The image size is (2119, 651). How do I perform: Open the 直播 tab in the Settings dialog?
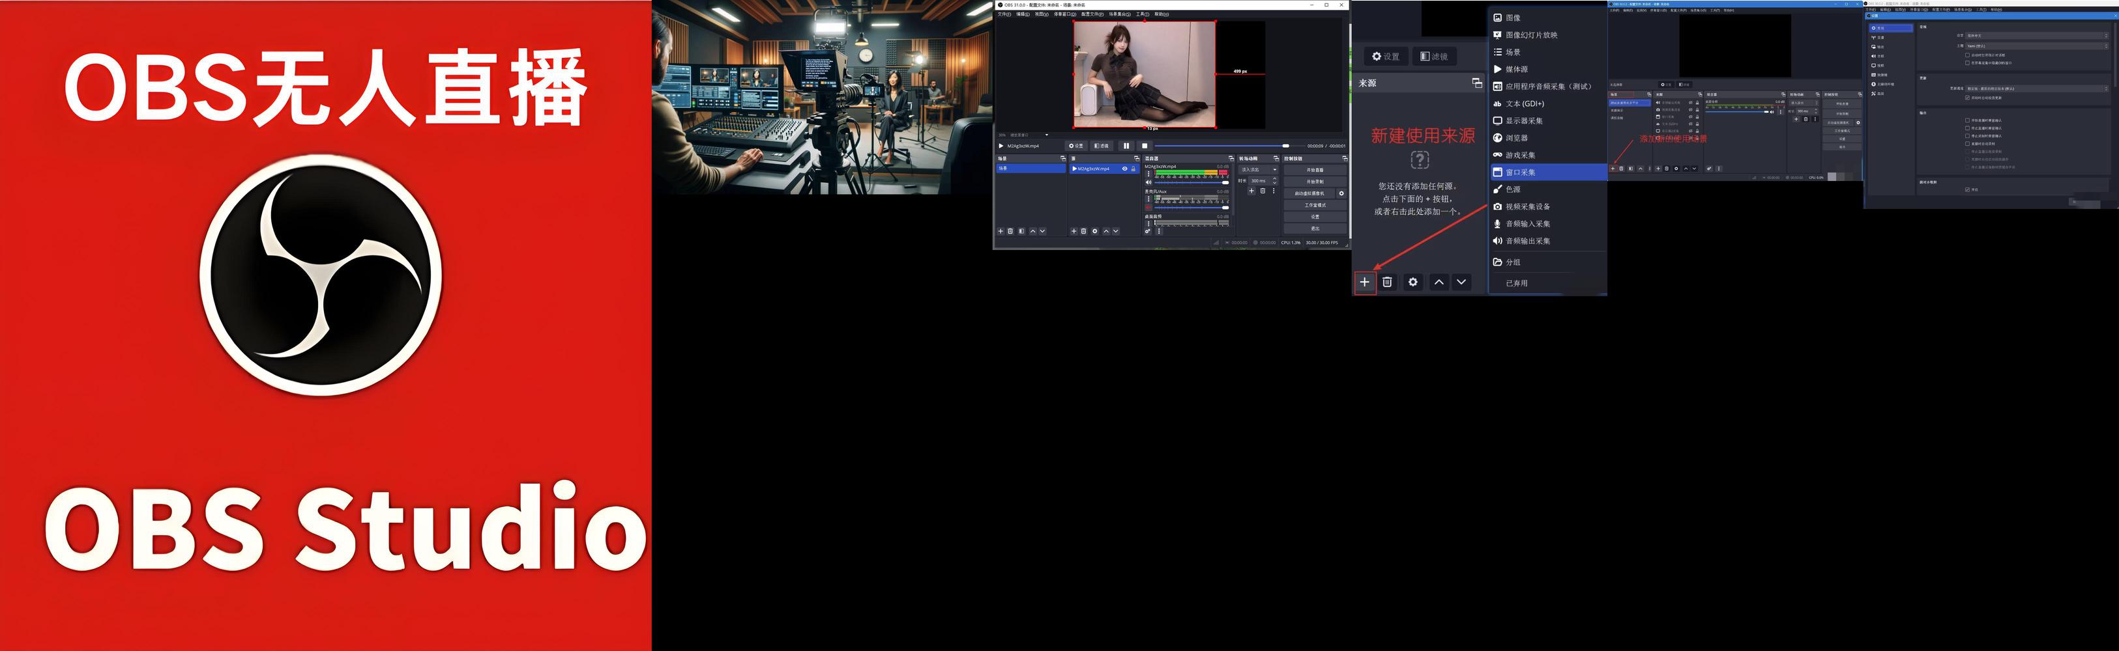pos(1892,38)
